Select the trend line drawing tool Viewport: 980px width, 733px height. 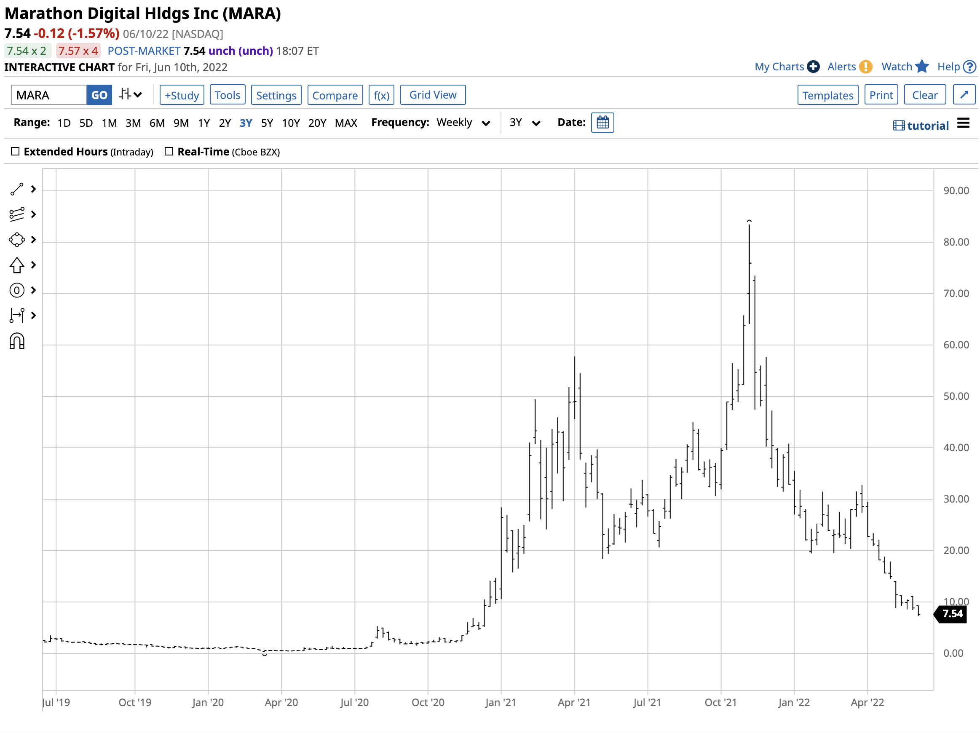pos(17,190)
